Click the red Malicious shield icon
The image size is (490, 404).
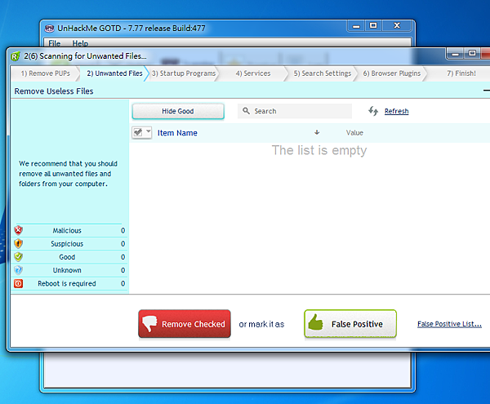click(x=19, y=230)
